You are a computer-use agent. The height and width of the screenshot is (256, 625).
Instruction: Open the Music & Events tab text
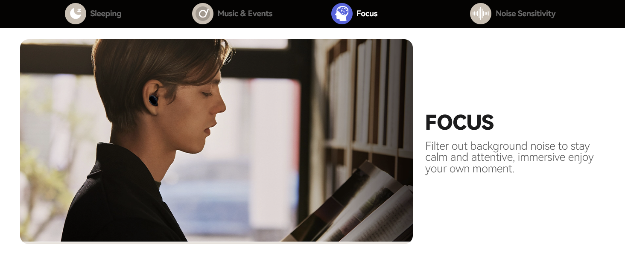point(245,14)
